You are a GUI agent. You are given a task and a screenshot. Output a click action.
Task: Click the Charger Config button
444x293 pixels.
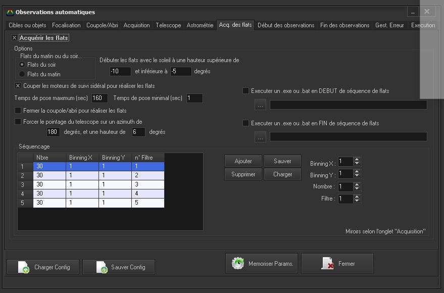43,267
